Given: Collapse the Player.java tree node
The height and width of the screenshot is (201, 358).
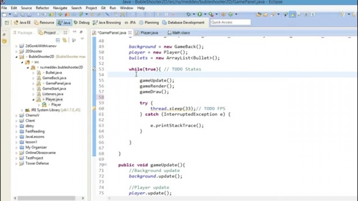Looking at the screenshot, I should 33,99.
